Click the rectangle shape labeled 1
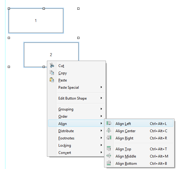The height and width of the screenshot is (169, 176). 36,21
